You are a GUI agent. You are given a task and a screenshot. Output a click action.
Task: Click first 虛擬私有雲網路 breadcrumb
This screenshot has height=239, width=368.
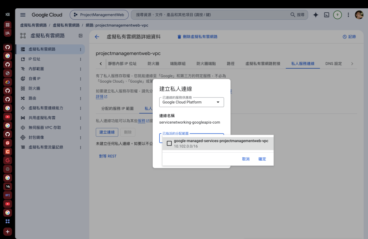click(33, 25)
